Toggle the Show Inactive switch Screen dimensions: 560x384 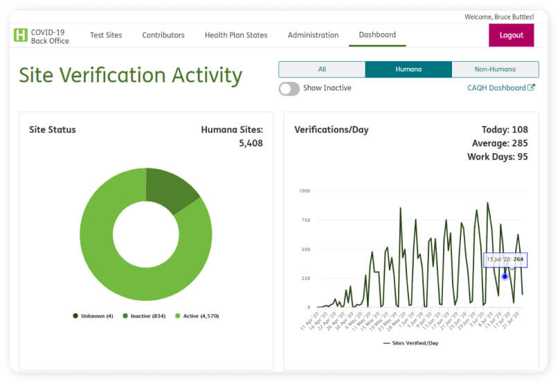pos(289,89)
